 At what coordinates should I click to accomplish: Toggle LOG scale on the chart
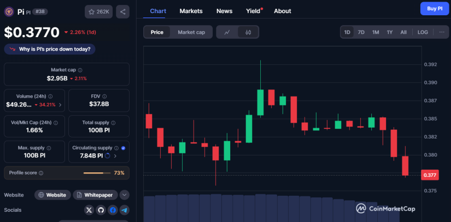pos(423,32)
